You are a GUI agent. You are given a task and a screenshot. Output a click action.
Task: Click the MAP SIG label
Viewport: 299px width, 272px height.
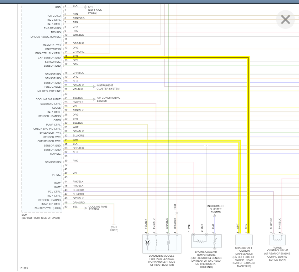[55, 154]
